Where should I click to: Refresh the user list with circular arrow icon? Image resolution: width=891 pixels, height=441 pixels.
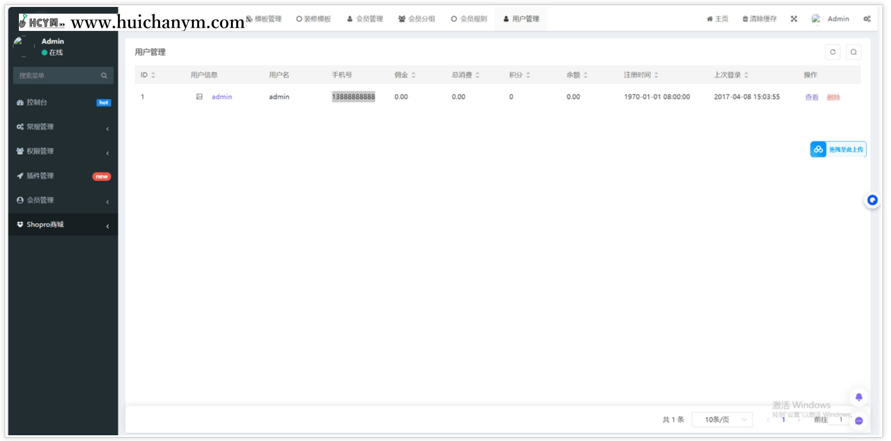[x=833, y=52]
